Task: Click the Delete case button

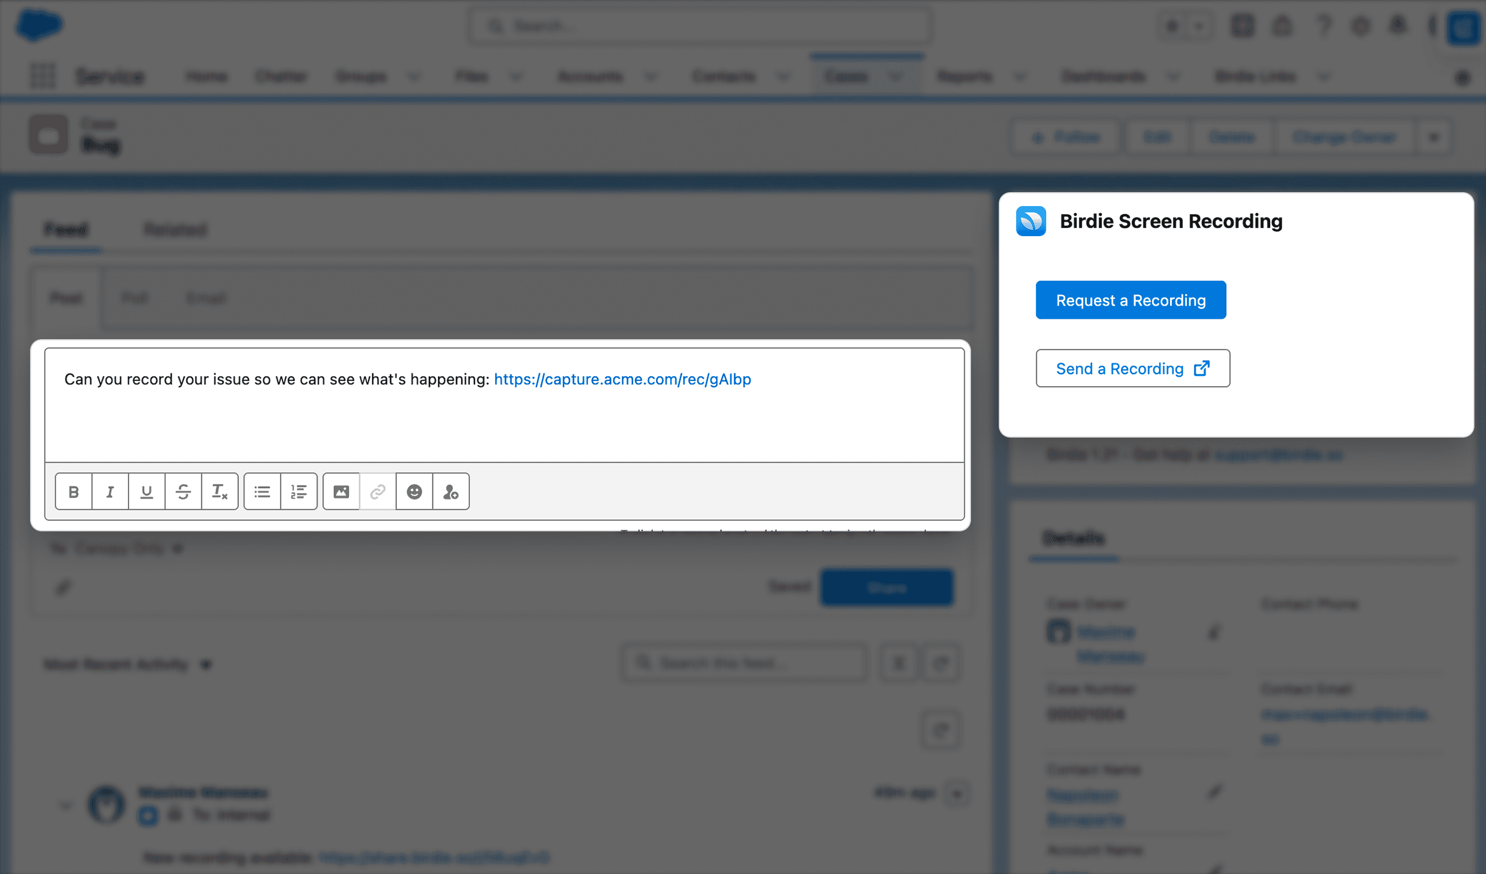Action: [x=1232, y=137]
